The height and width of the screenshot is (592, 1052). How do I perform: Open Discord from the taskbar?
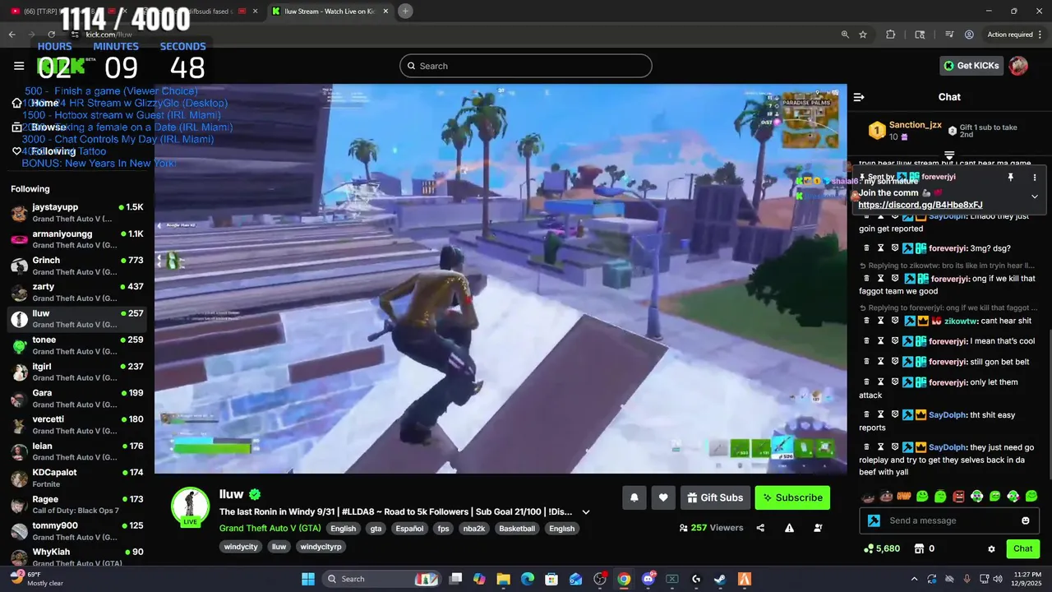click(x=648, y=579)
